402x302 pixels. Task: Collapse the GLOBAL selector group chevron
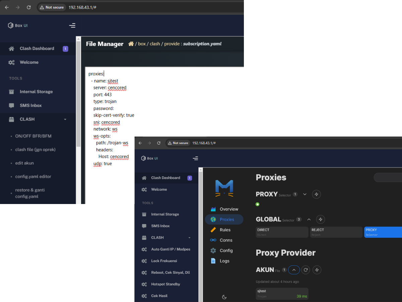[309, 219]
